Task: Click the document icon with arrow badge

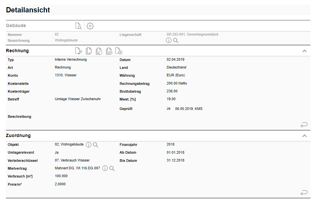Action: (109, 51)
